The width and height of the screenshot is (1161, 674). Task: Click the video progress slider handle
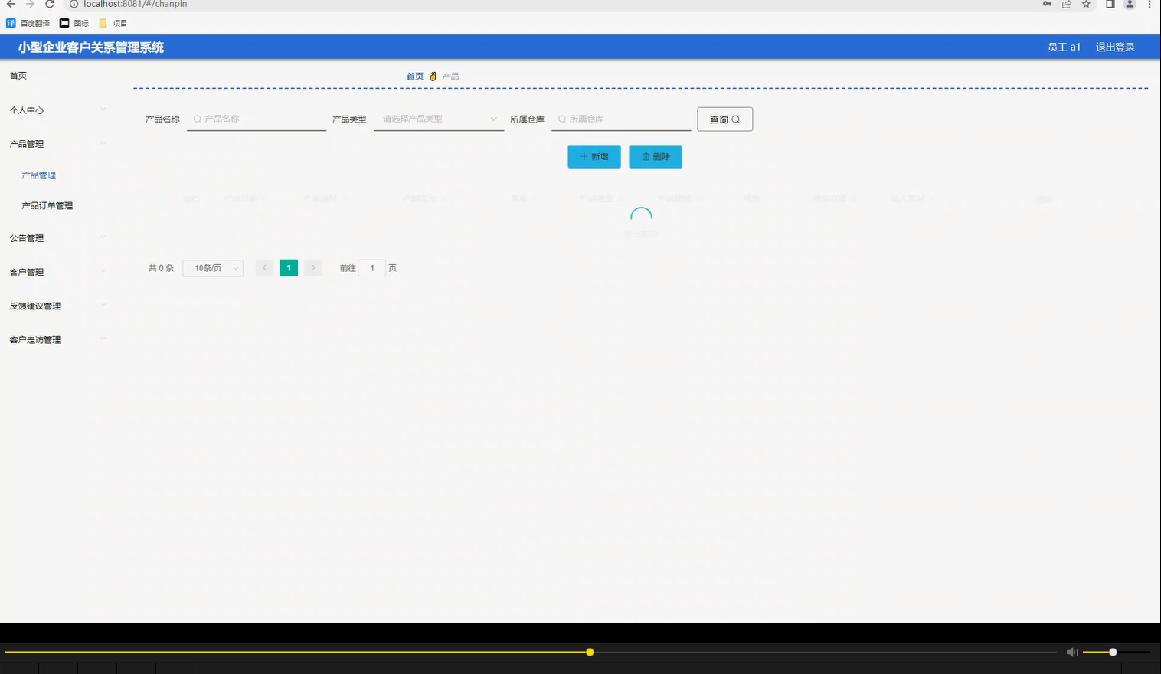tap(590, 653)
